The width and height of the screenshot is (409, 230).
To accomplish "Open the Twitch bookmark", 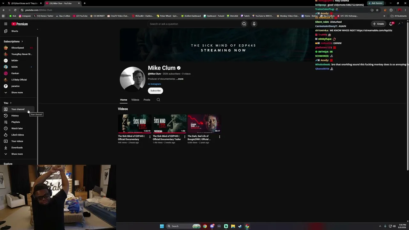I will point(245,16).
